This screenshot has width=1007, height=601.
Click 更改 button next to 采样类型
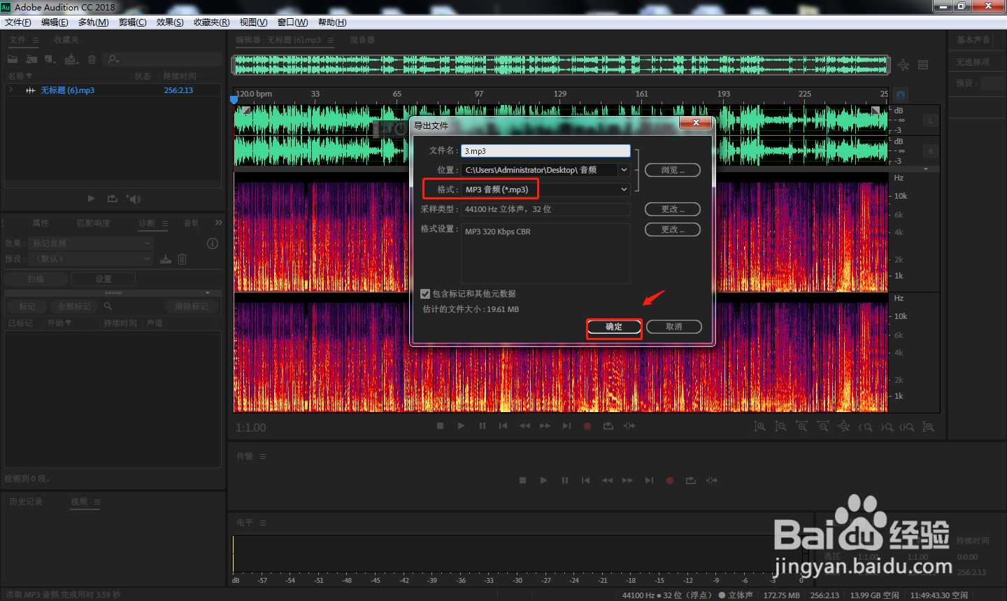pos(672,209)
